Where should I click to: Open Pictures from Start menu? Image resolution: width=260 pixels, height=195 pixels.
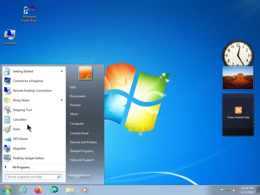coord(75,105)
